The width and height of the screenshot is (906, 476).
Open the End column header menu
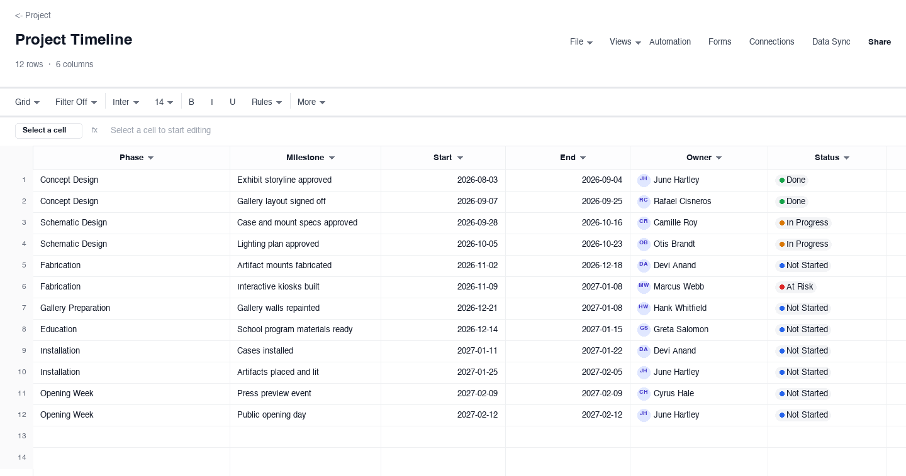[583, 158]
